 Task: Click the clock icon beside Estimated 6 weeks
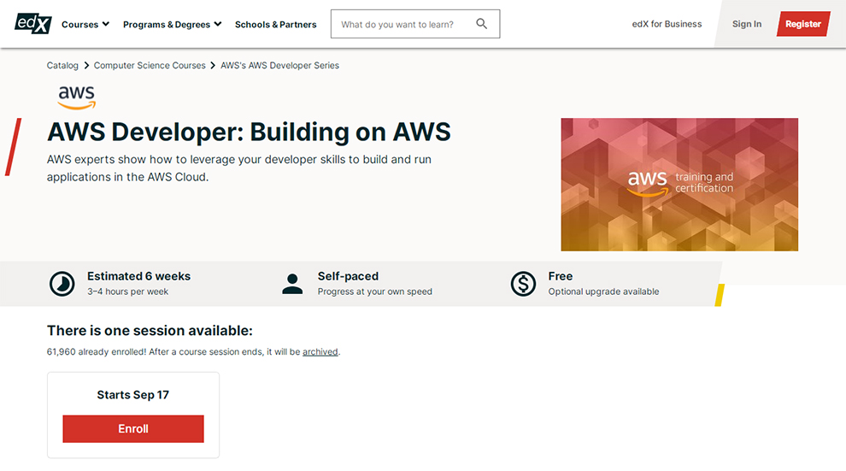coord(62,284)
